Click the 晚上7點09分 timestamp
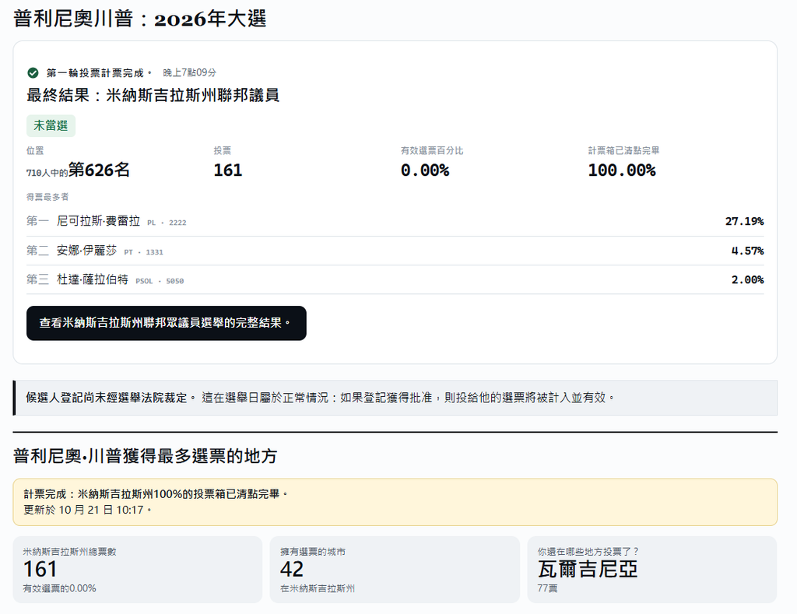The height and width of the screenshot is (614, 797). (x=190, y=72)
